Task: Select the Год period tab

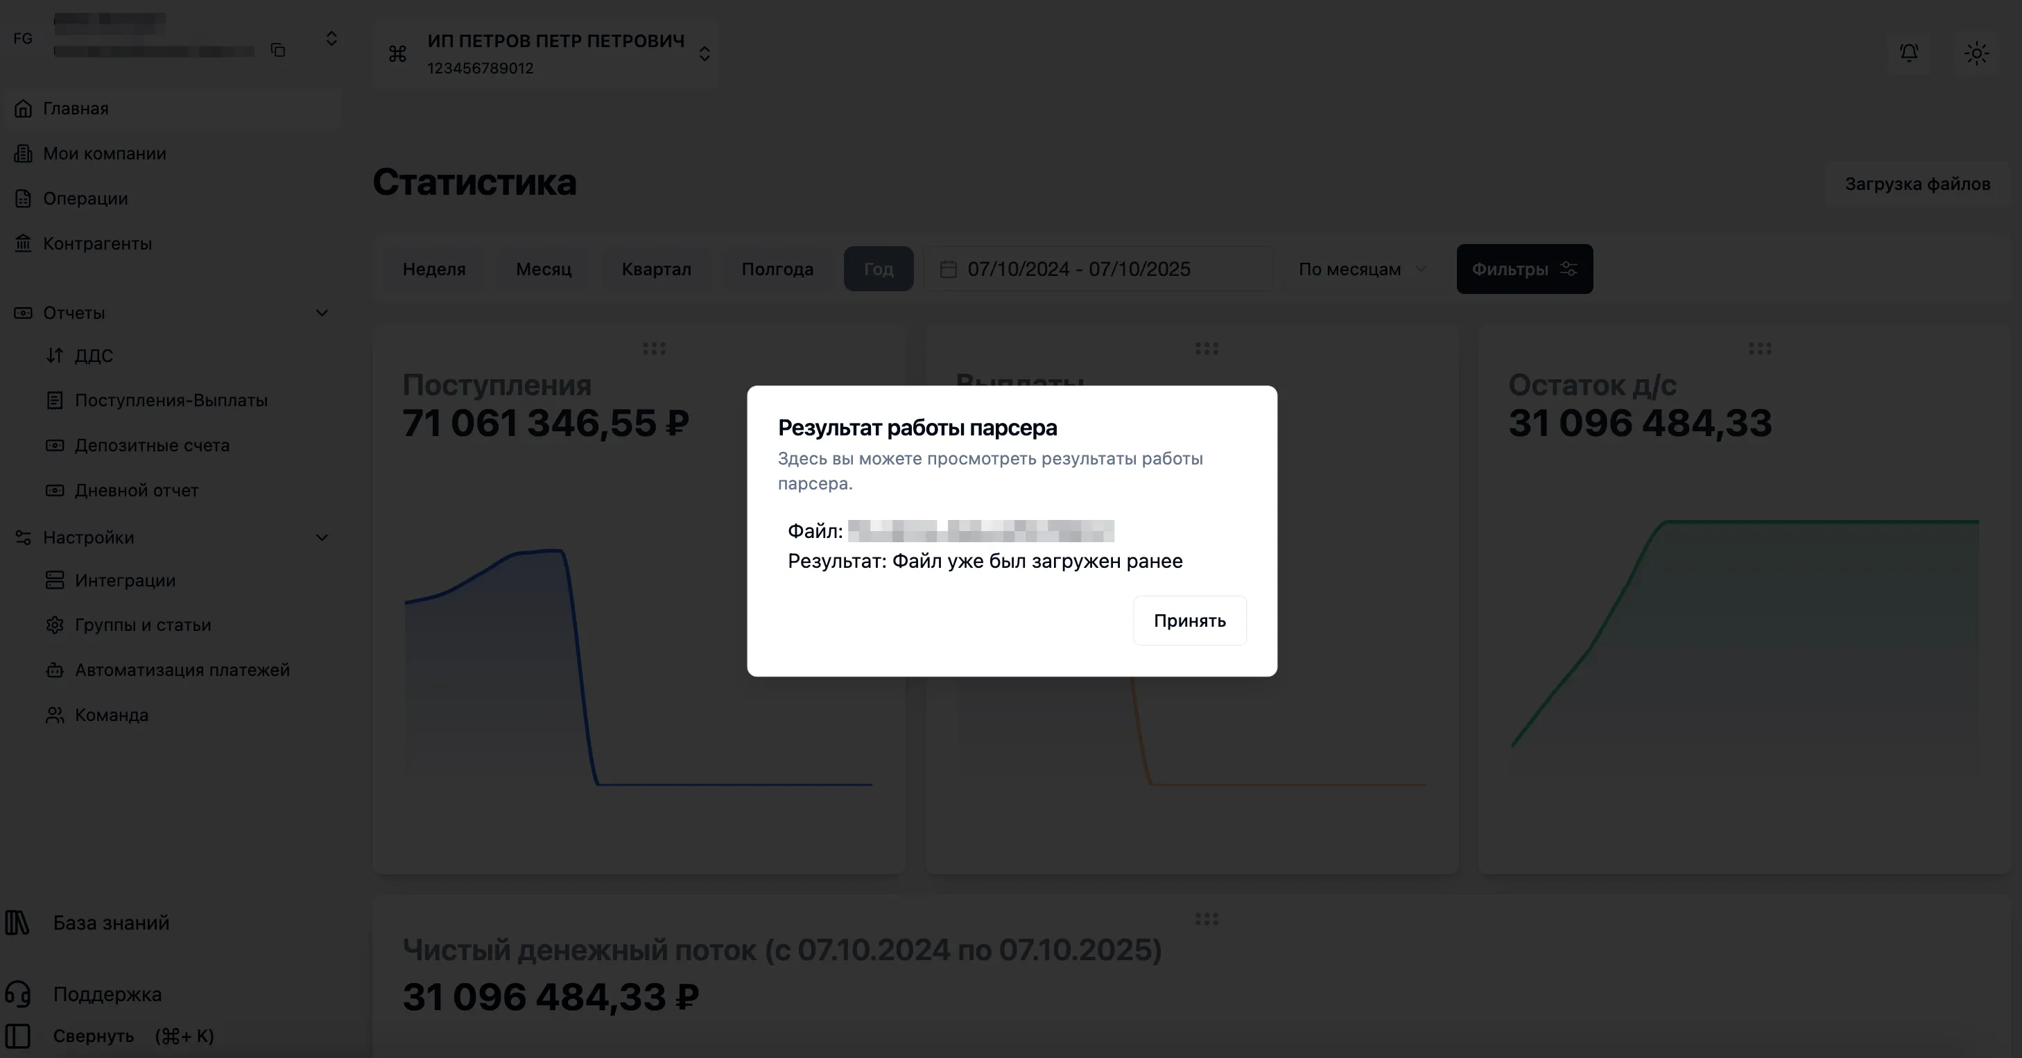Action: click(879, 269)
